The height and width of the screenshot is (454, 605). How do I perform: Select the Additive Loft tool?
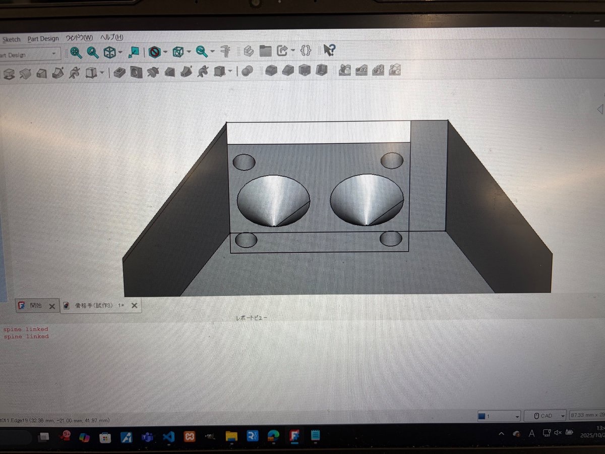pyautogui.click(x=41, y=74)
